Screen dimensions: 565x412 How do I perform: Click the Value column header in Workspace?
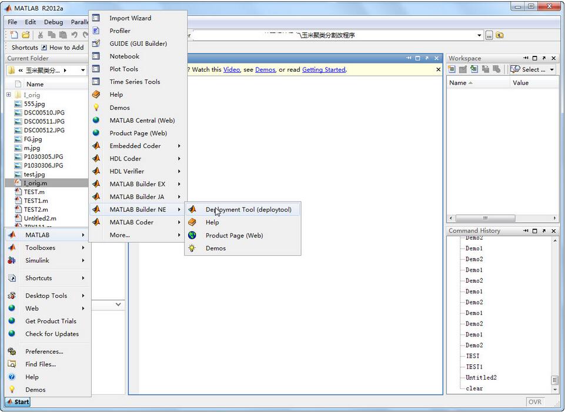[x=520, y=83]
